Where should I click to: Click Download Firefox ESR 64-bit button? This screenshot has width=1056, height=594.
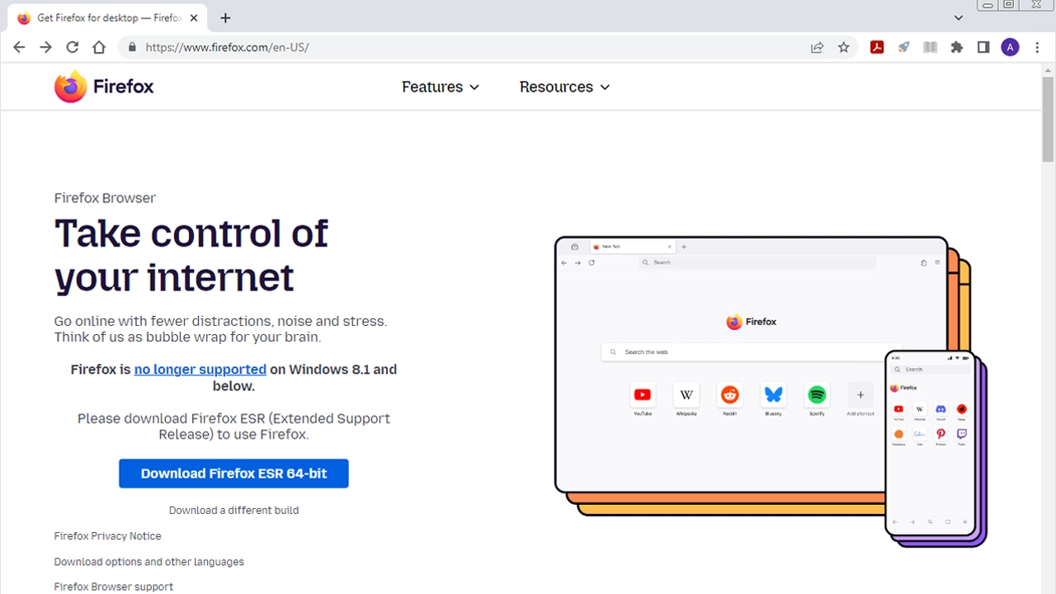(233, 474)
